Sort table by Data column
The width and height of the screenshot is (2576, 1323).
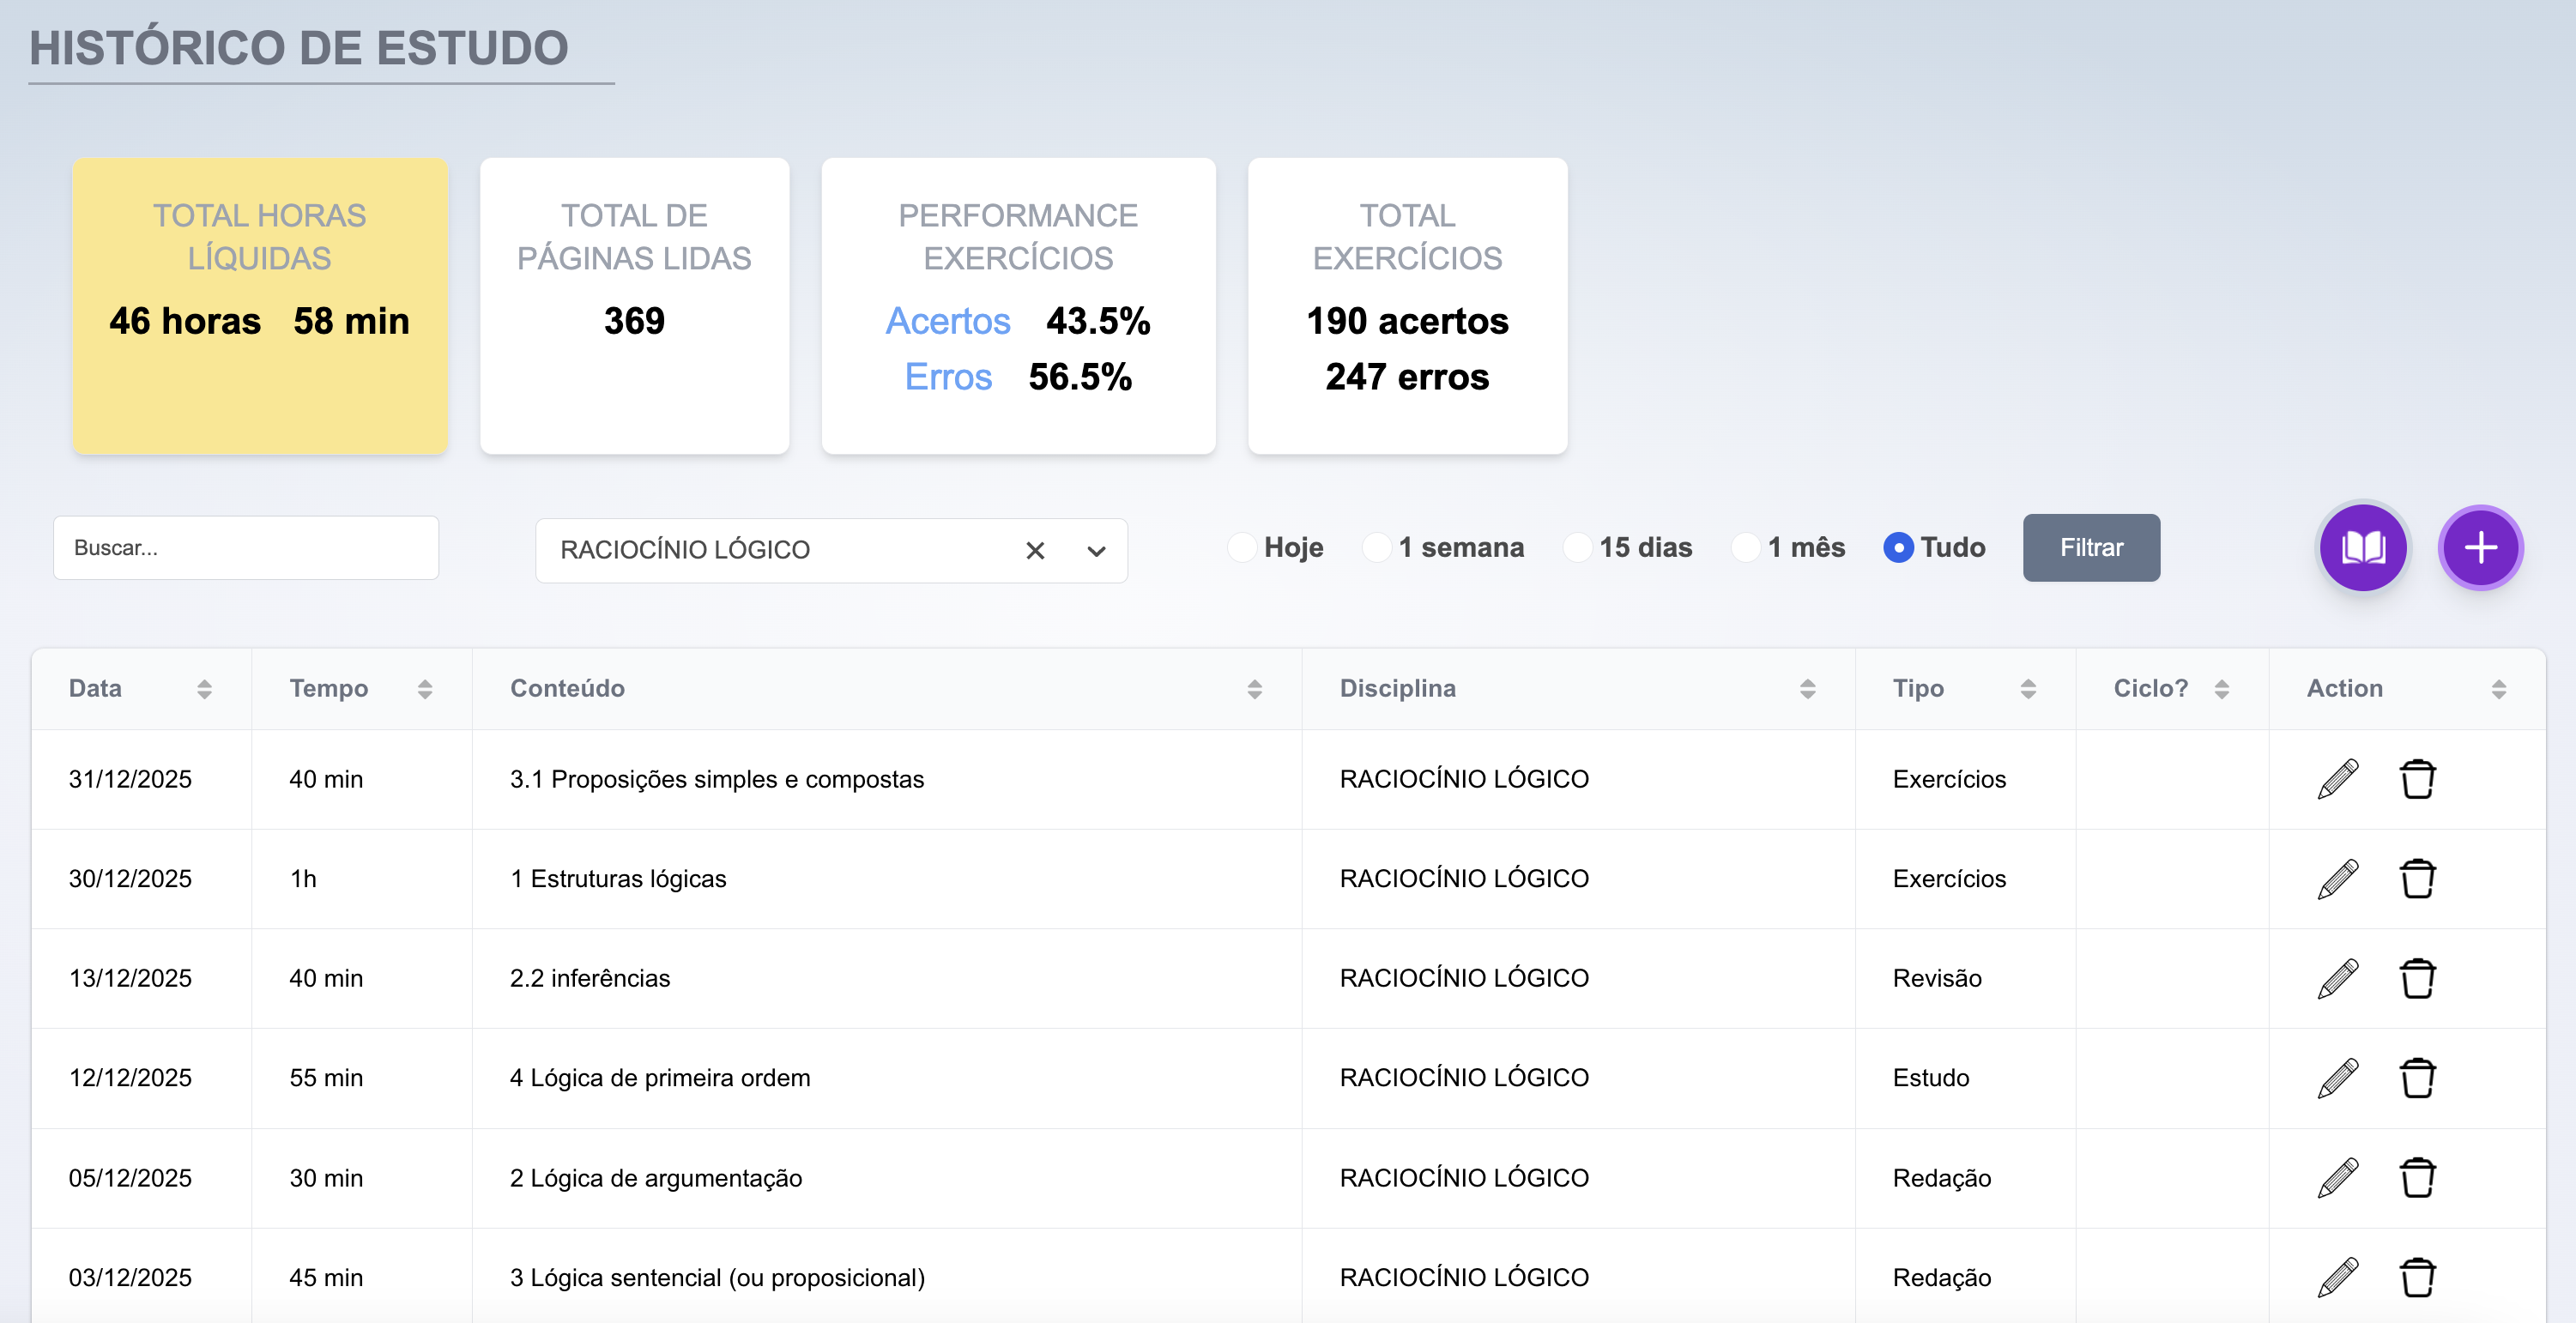(x=204, y=689)
